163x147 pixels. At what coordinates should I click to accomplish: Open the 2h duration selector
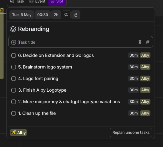(56, 15)
